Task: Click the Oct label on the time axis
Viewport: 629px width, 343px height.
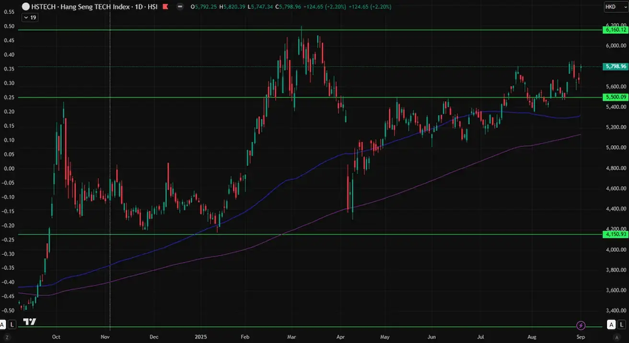Action: tap(56, 337)
